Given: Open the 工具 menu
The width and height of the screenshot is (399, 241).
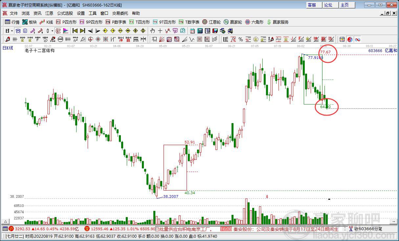Looking at the screenshot, I should tap(93, 13).
